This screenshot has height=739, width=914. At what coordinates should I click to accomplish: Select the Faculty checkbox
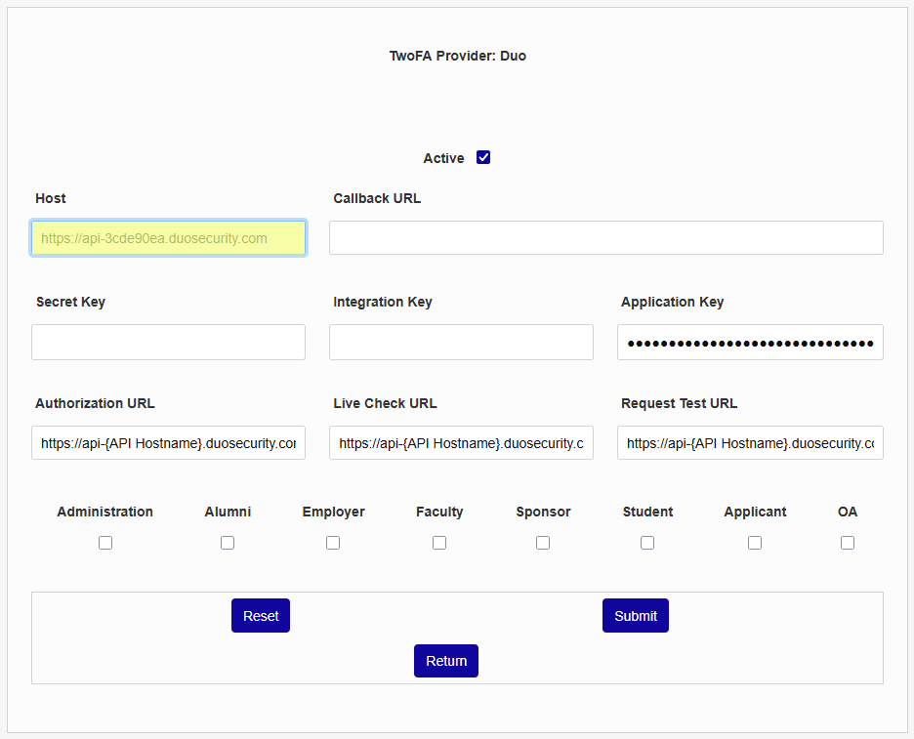(x=439, y=543)
